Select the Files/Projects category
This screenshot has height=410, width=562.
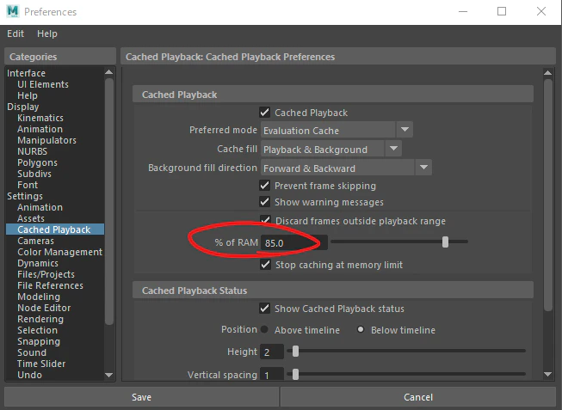pyautogui.click(x=46, y=274)
